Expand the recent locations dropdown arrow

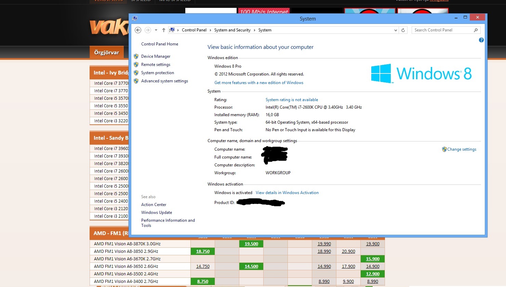156,30
